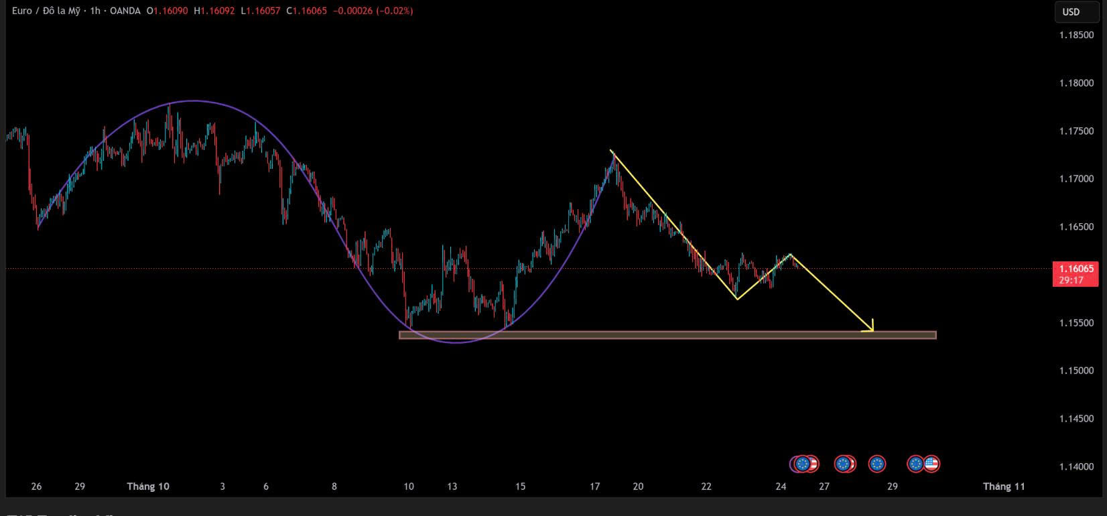Select the yellow arrowhead at the projection end

tap(870, 328)
